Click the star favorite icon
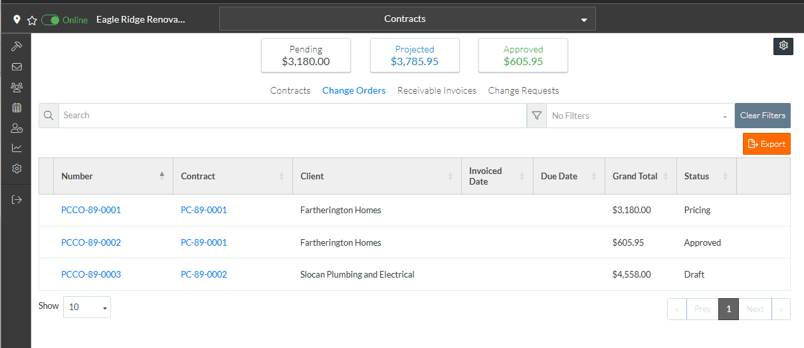Image resolution: width=804 pixels, height=348 pixels. coord(31,20)
